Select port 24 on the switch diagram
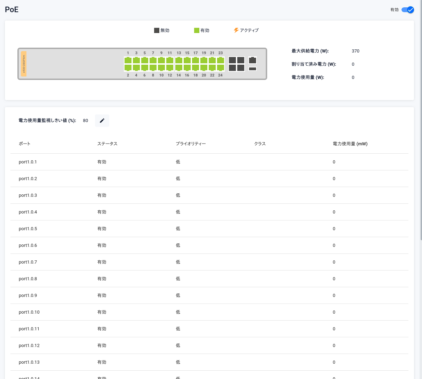Image resolution: width=422 pixels, height=379 pixels. pyautogui.click(x=220, y=67)
